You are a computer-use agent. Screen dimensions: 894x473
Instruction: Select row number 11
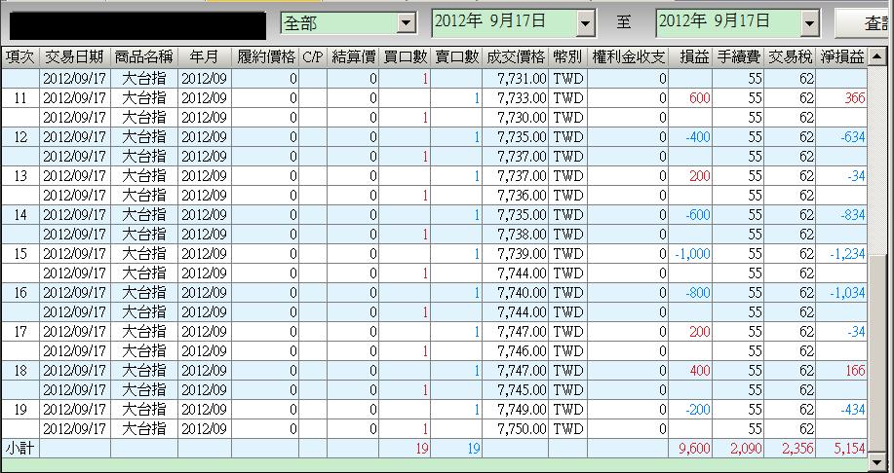pos(19,98)
